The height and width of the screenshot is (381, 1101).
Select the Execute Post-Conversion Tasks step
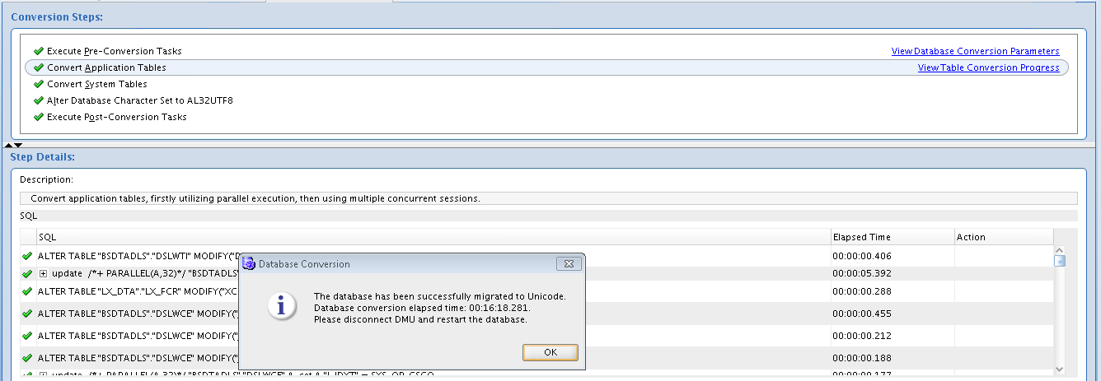[117, 117]
